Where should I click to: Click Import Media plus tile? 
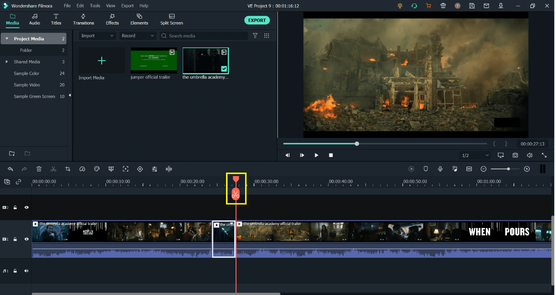[102, 61]
